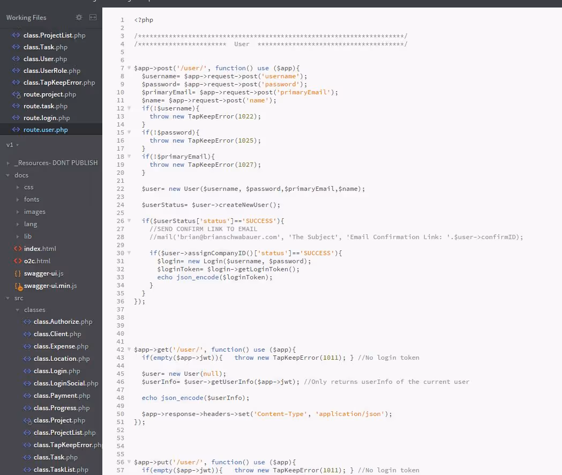Click the split view icon beside gear
Viewport: 562px width, 475px height.
point(93,17)
